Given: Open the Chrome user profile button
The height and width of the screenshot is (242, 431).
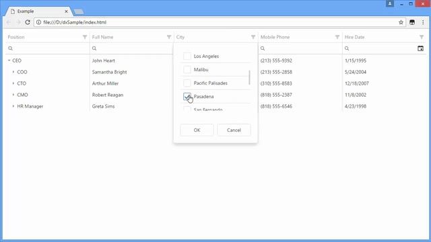Looking at the screenshot, I should (x=390, y=3).
